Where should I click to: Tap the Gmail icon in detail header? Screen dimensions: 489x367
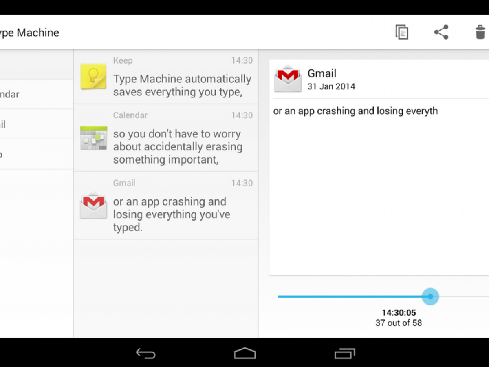(x=288, y=79)
